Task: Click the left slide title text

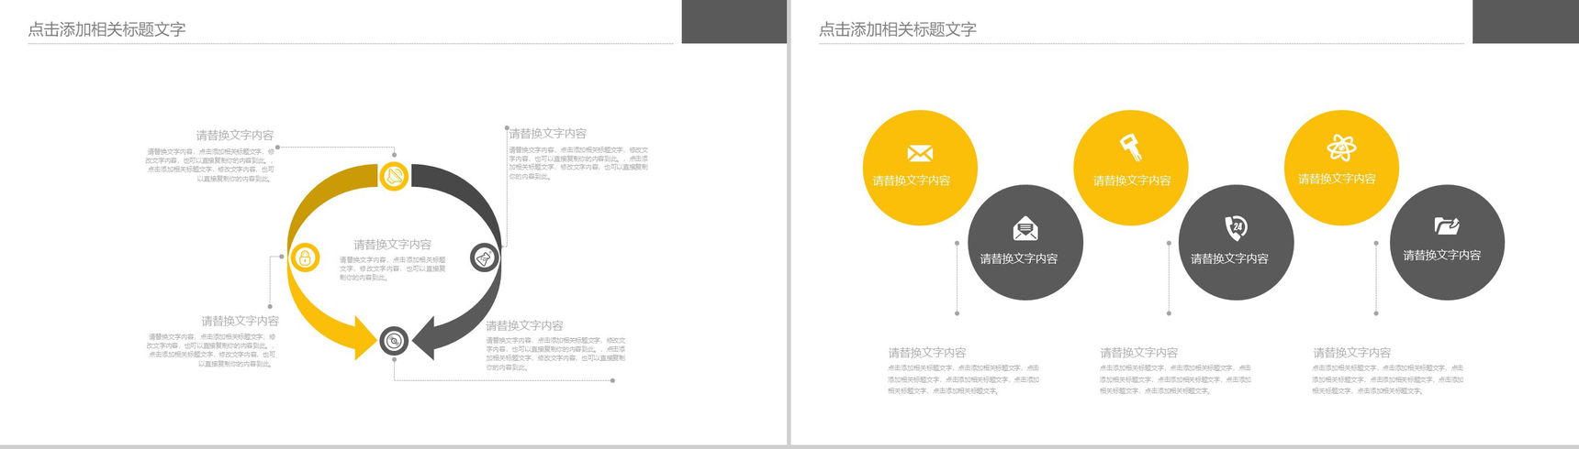Action: click(x=106, y=29)
